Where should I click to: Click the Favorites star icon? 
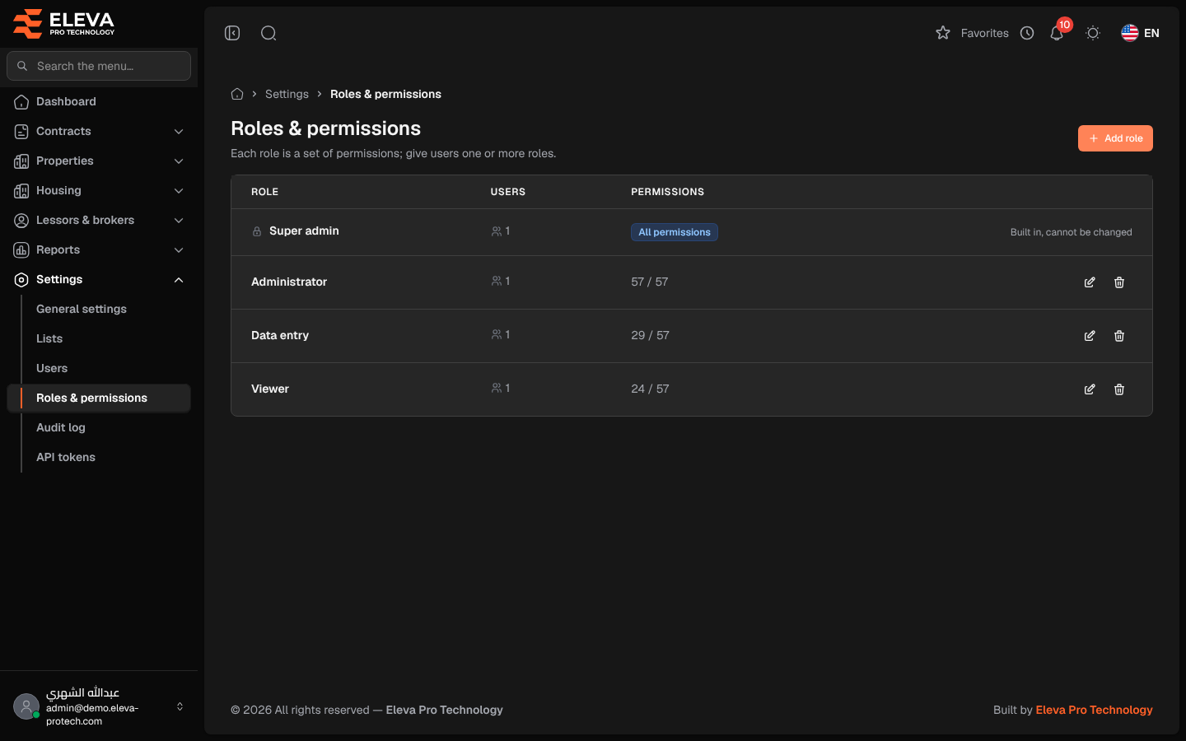943,33
